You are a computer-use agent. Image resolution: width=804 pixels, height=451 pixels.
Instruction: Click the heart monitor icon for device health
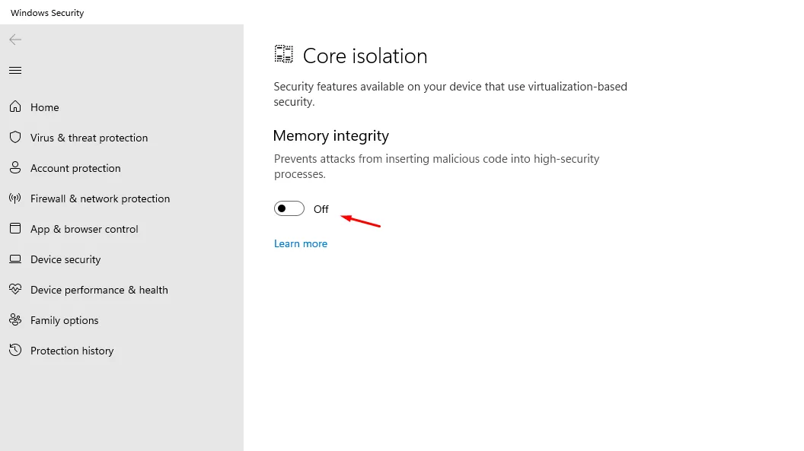(15, 289)
